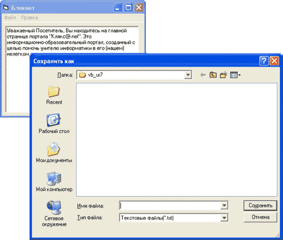Screen dimensions: 283x240
Task: Close the Сохранить как dialog
Action: 274,61
